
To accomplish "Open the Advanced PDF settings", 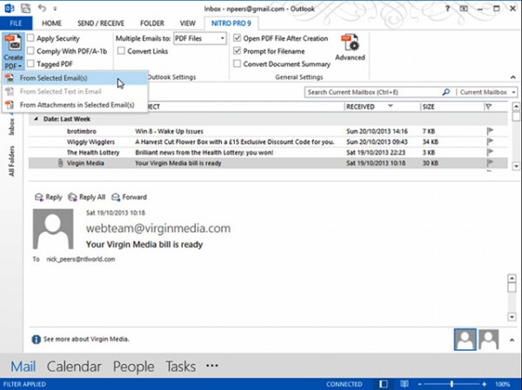I will [x=350, y=48].
